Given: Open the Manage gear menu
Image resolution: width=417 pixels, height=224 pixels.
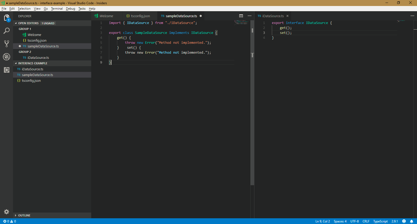Looking at the screenshot, I should tap(7, 212).
